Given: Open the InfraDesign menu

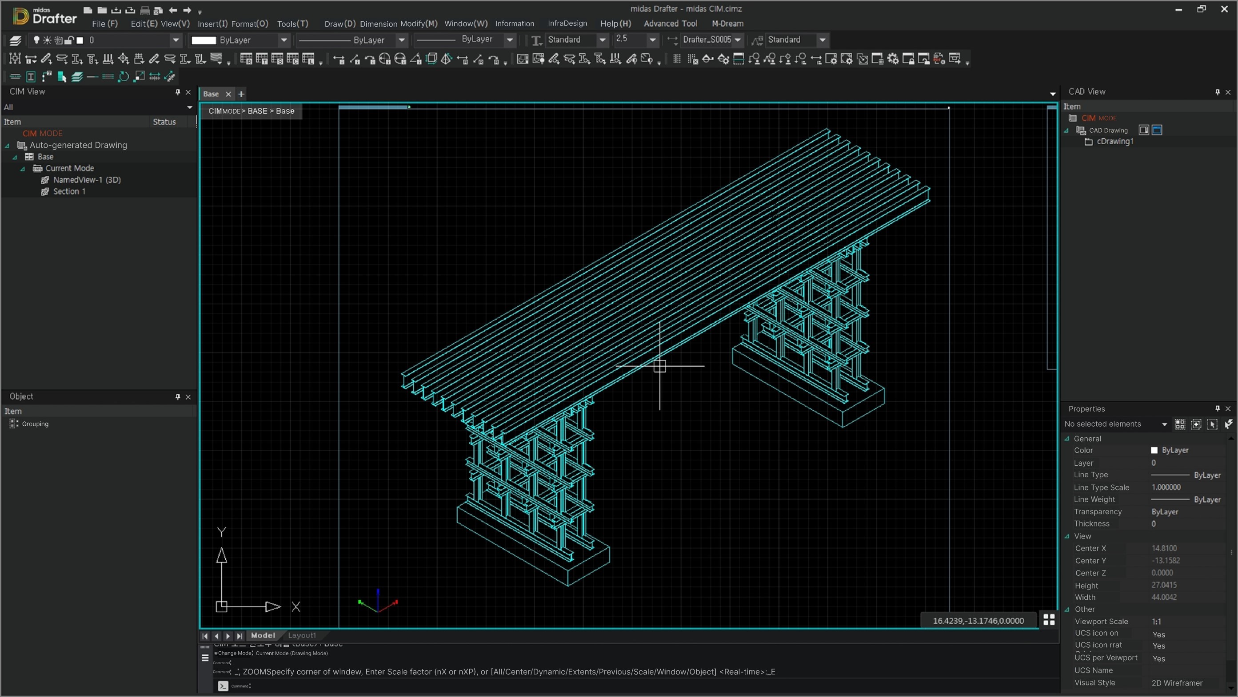Looking at the screenshot, I should [567, 23].
